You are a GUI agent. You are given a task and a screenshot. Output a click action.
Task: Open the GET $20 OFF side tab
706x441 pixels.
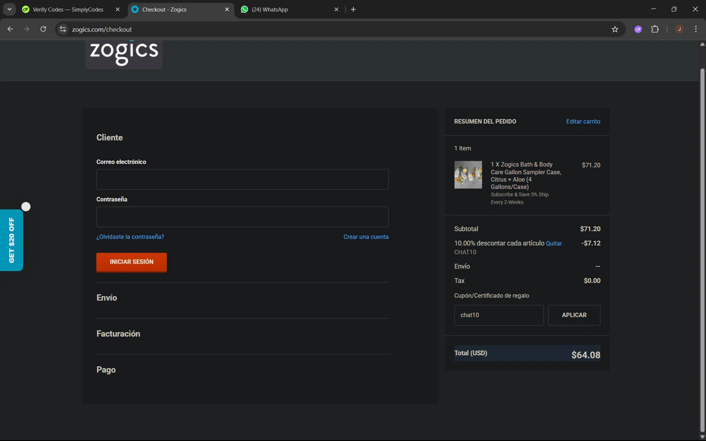tap(11, 240)
